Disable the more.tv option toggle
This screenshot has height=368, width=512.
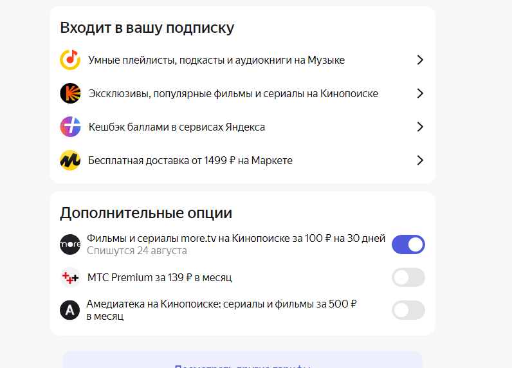[x=408, y=244]
